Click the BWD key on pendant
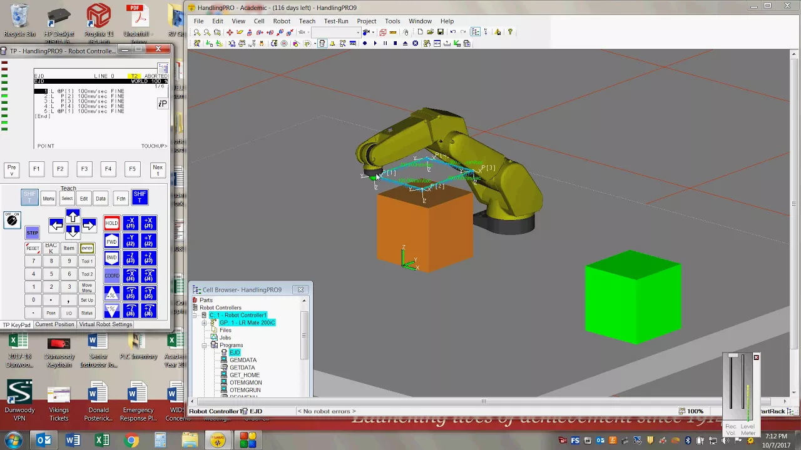801x450 pixels. click(x=111, y=257)
